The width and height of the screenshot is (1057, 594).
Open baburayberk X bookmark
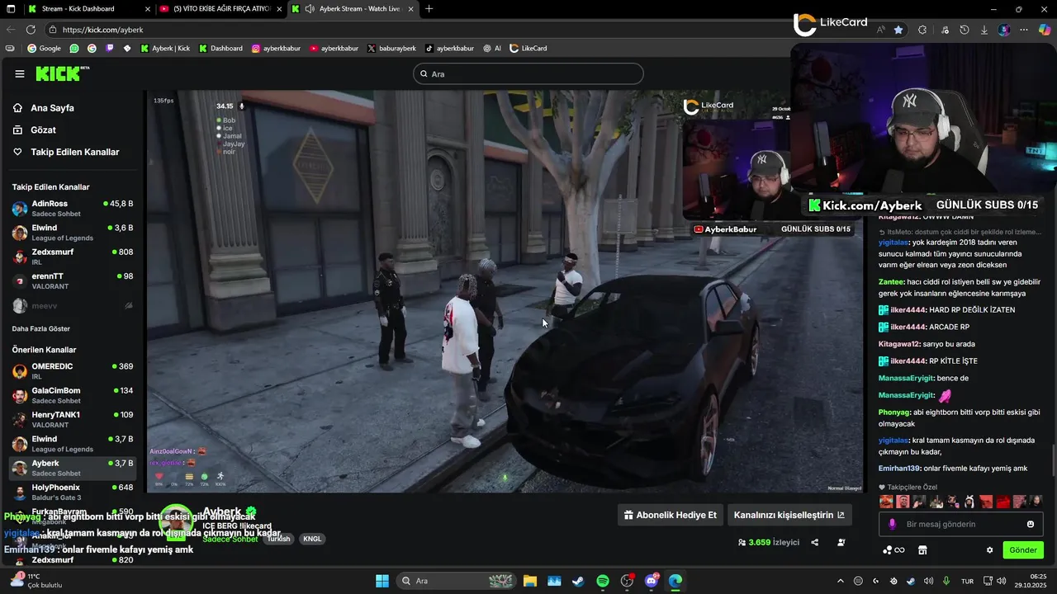click(x=391, y=48)
